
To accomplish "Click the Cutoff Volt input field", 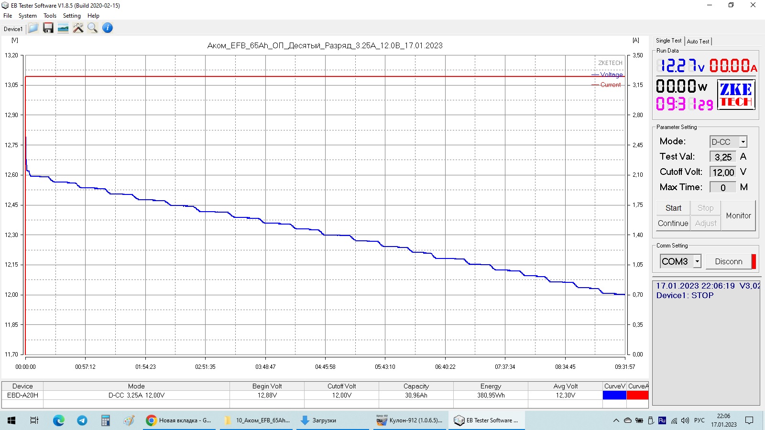I will point(723,172).
